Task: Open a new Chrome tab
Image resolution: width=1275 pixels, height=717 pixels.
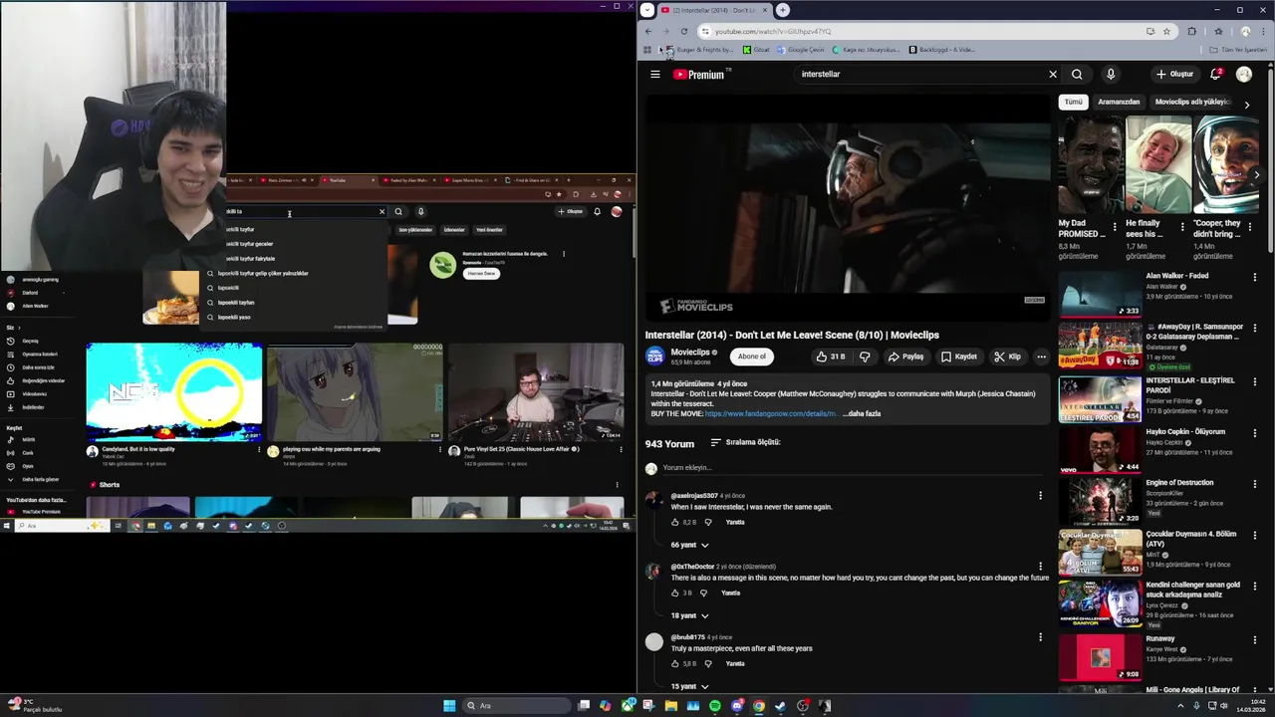Action: 783,10
